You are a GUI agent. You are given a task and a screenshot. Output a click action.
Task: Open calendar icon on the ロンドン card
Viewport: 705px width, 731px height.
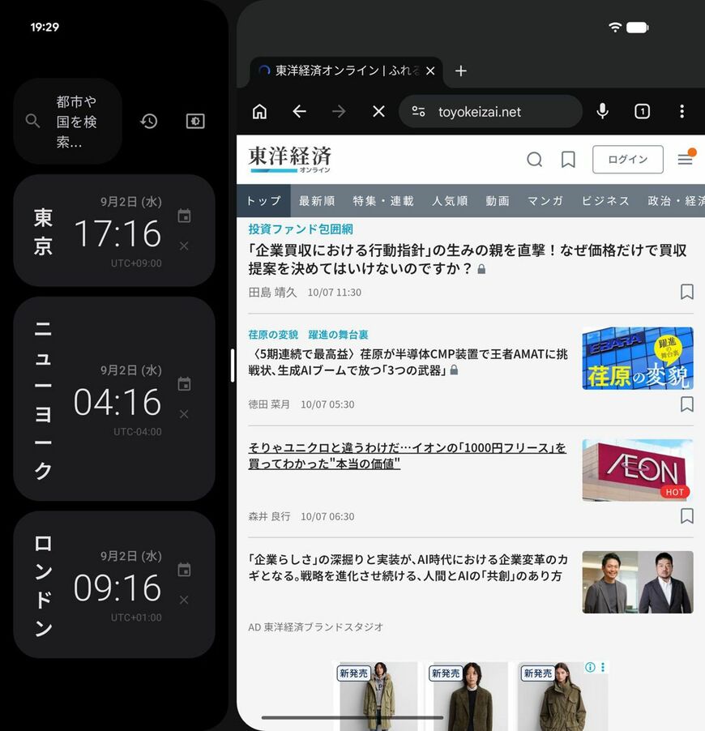pos(184,570)
